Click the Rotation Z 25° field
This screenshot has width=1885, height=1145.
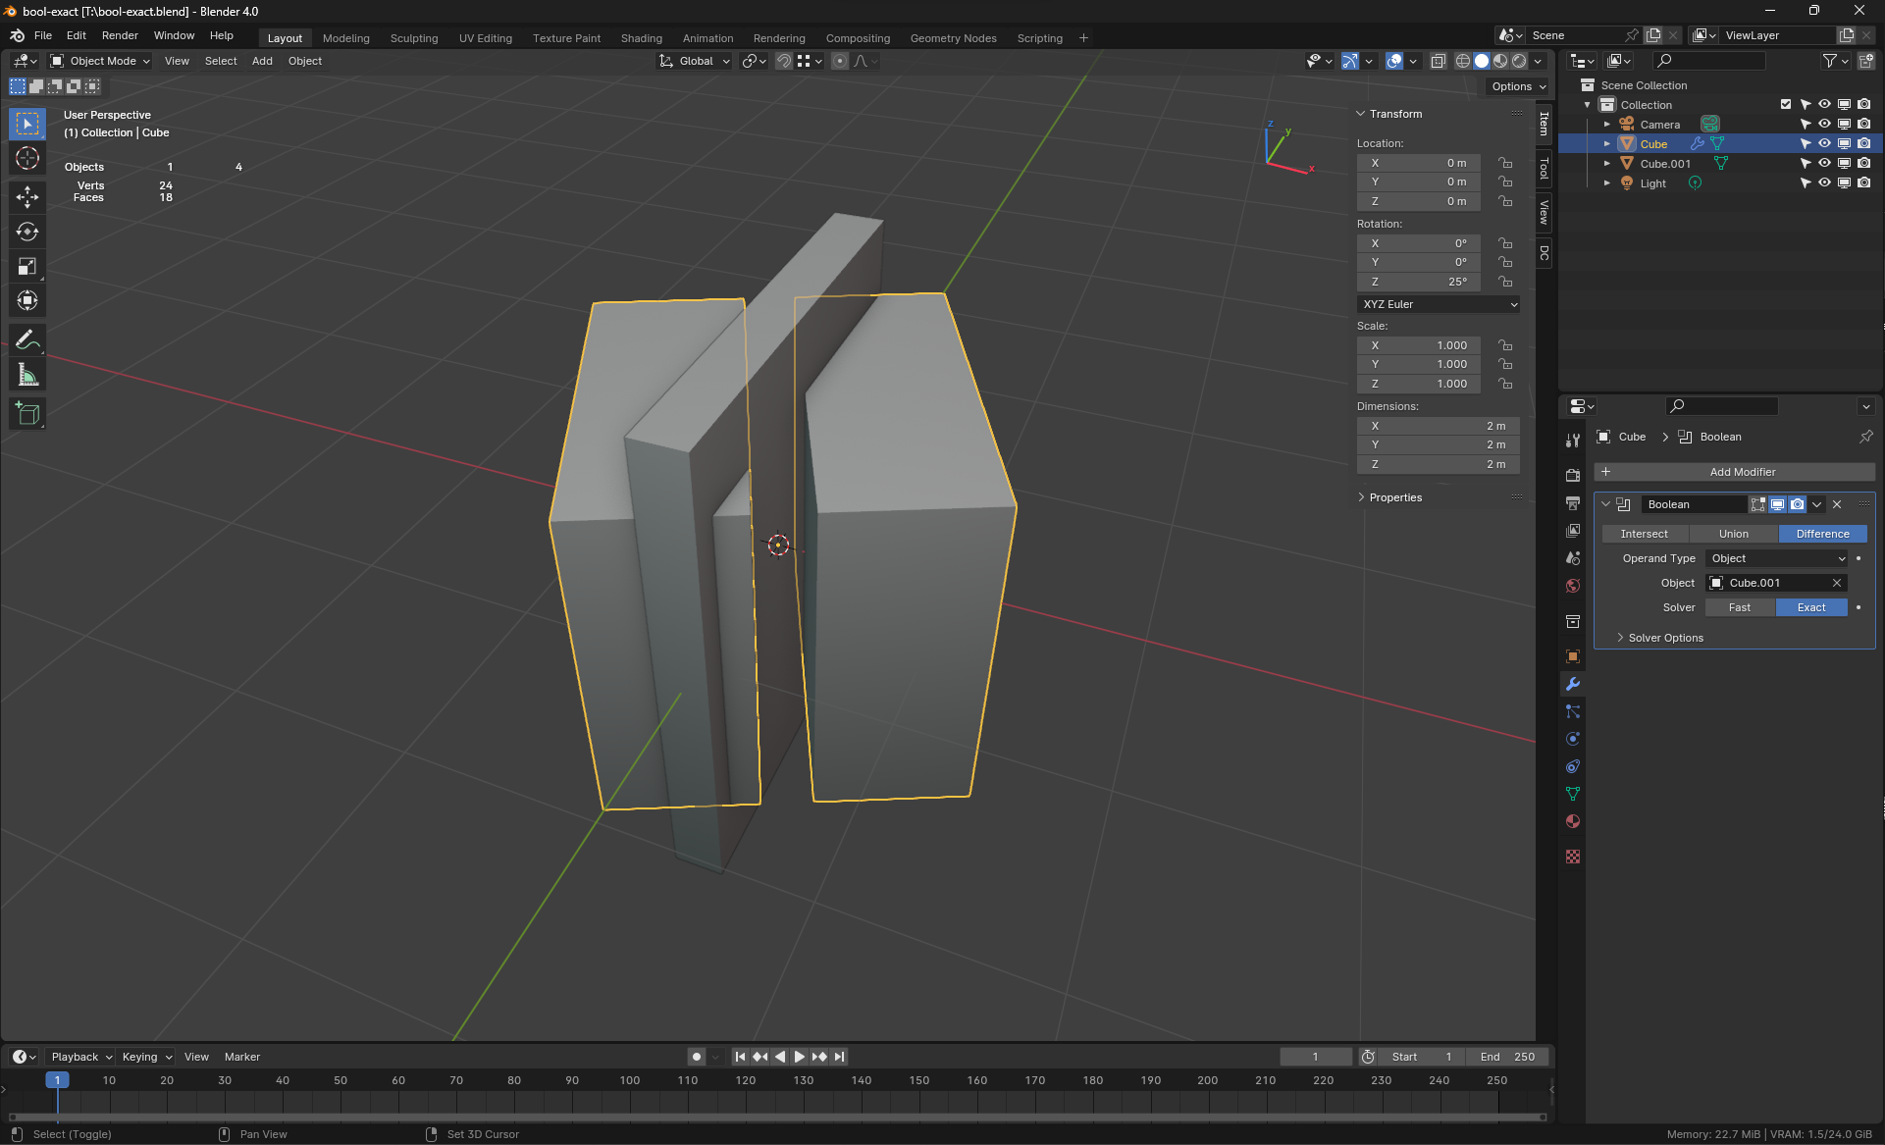(1419, 282)
